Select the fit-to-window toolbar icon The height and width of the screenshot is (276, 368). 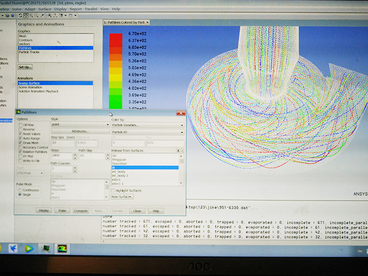[x=50, y=15]
